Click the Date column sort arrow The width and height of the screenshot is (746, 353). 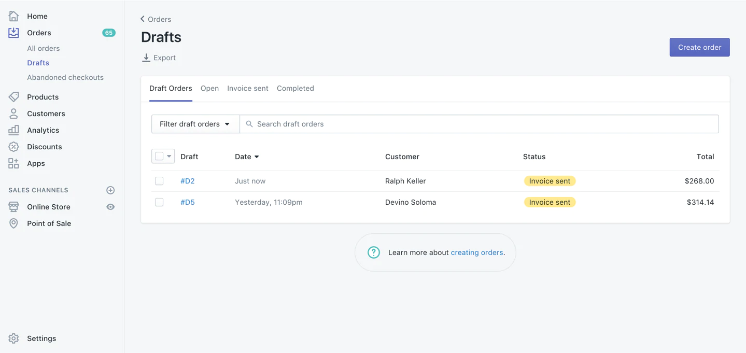click(256, 157)
